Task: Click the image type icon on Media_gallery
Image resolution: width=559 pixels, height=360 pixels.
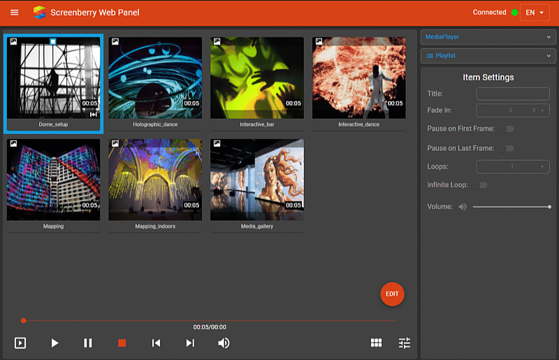Action: click(217, 143)
